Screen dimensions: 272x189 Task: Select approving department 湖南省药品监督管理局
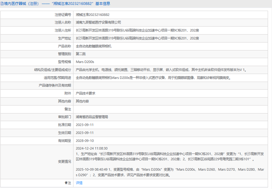click(92, 117)
